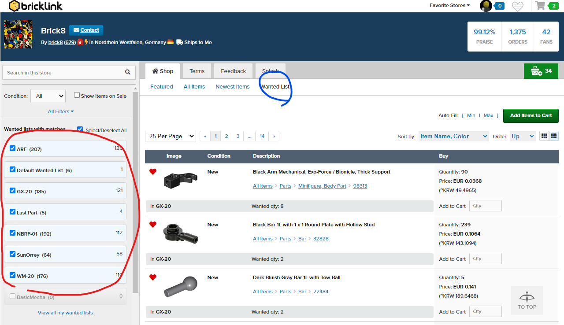The image size is (564, 325).
Task: Open part number 32828 link
Action: click(x=321, y=239)
